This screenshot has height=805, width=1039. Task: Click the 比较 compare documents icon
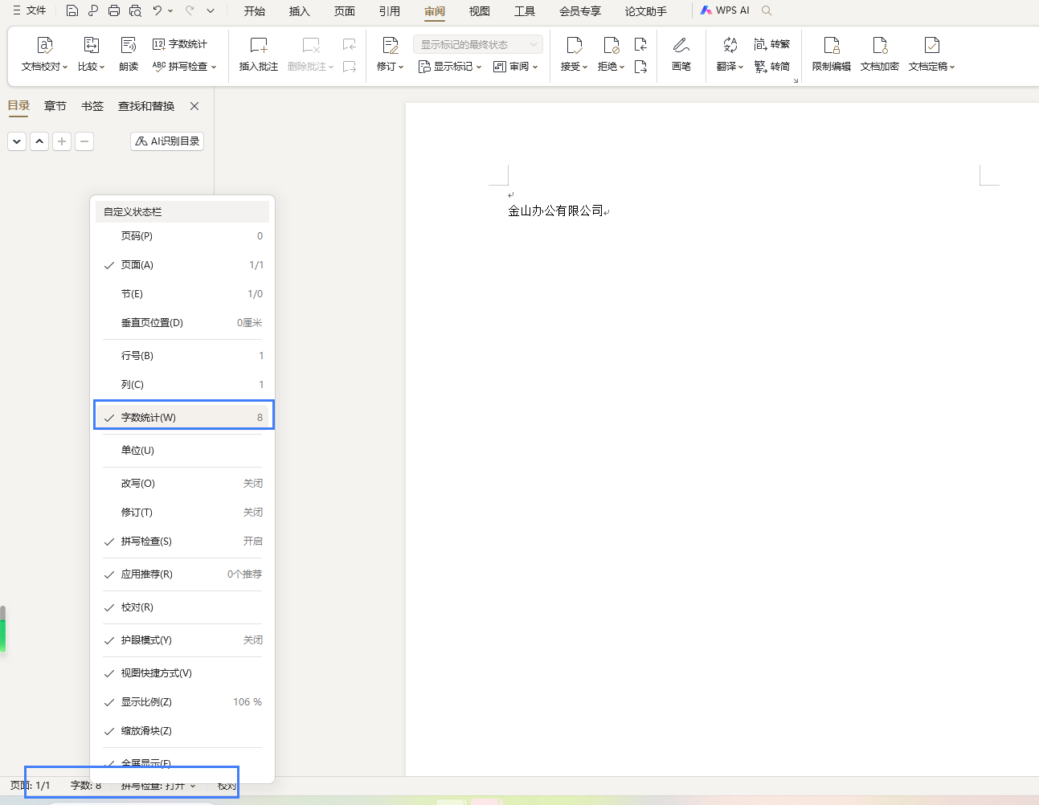pyautogui.click(x=92, y=45)
